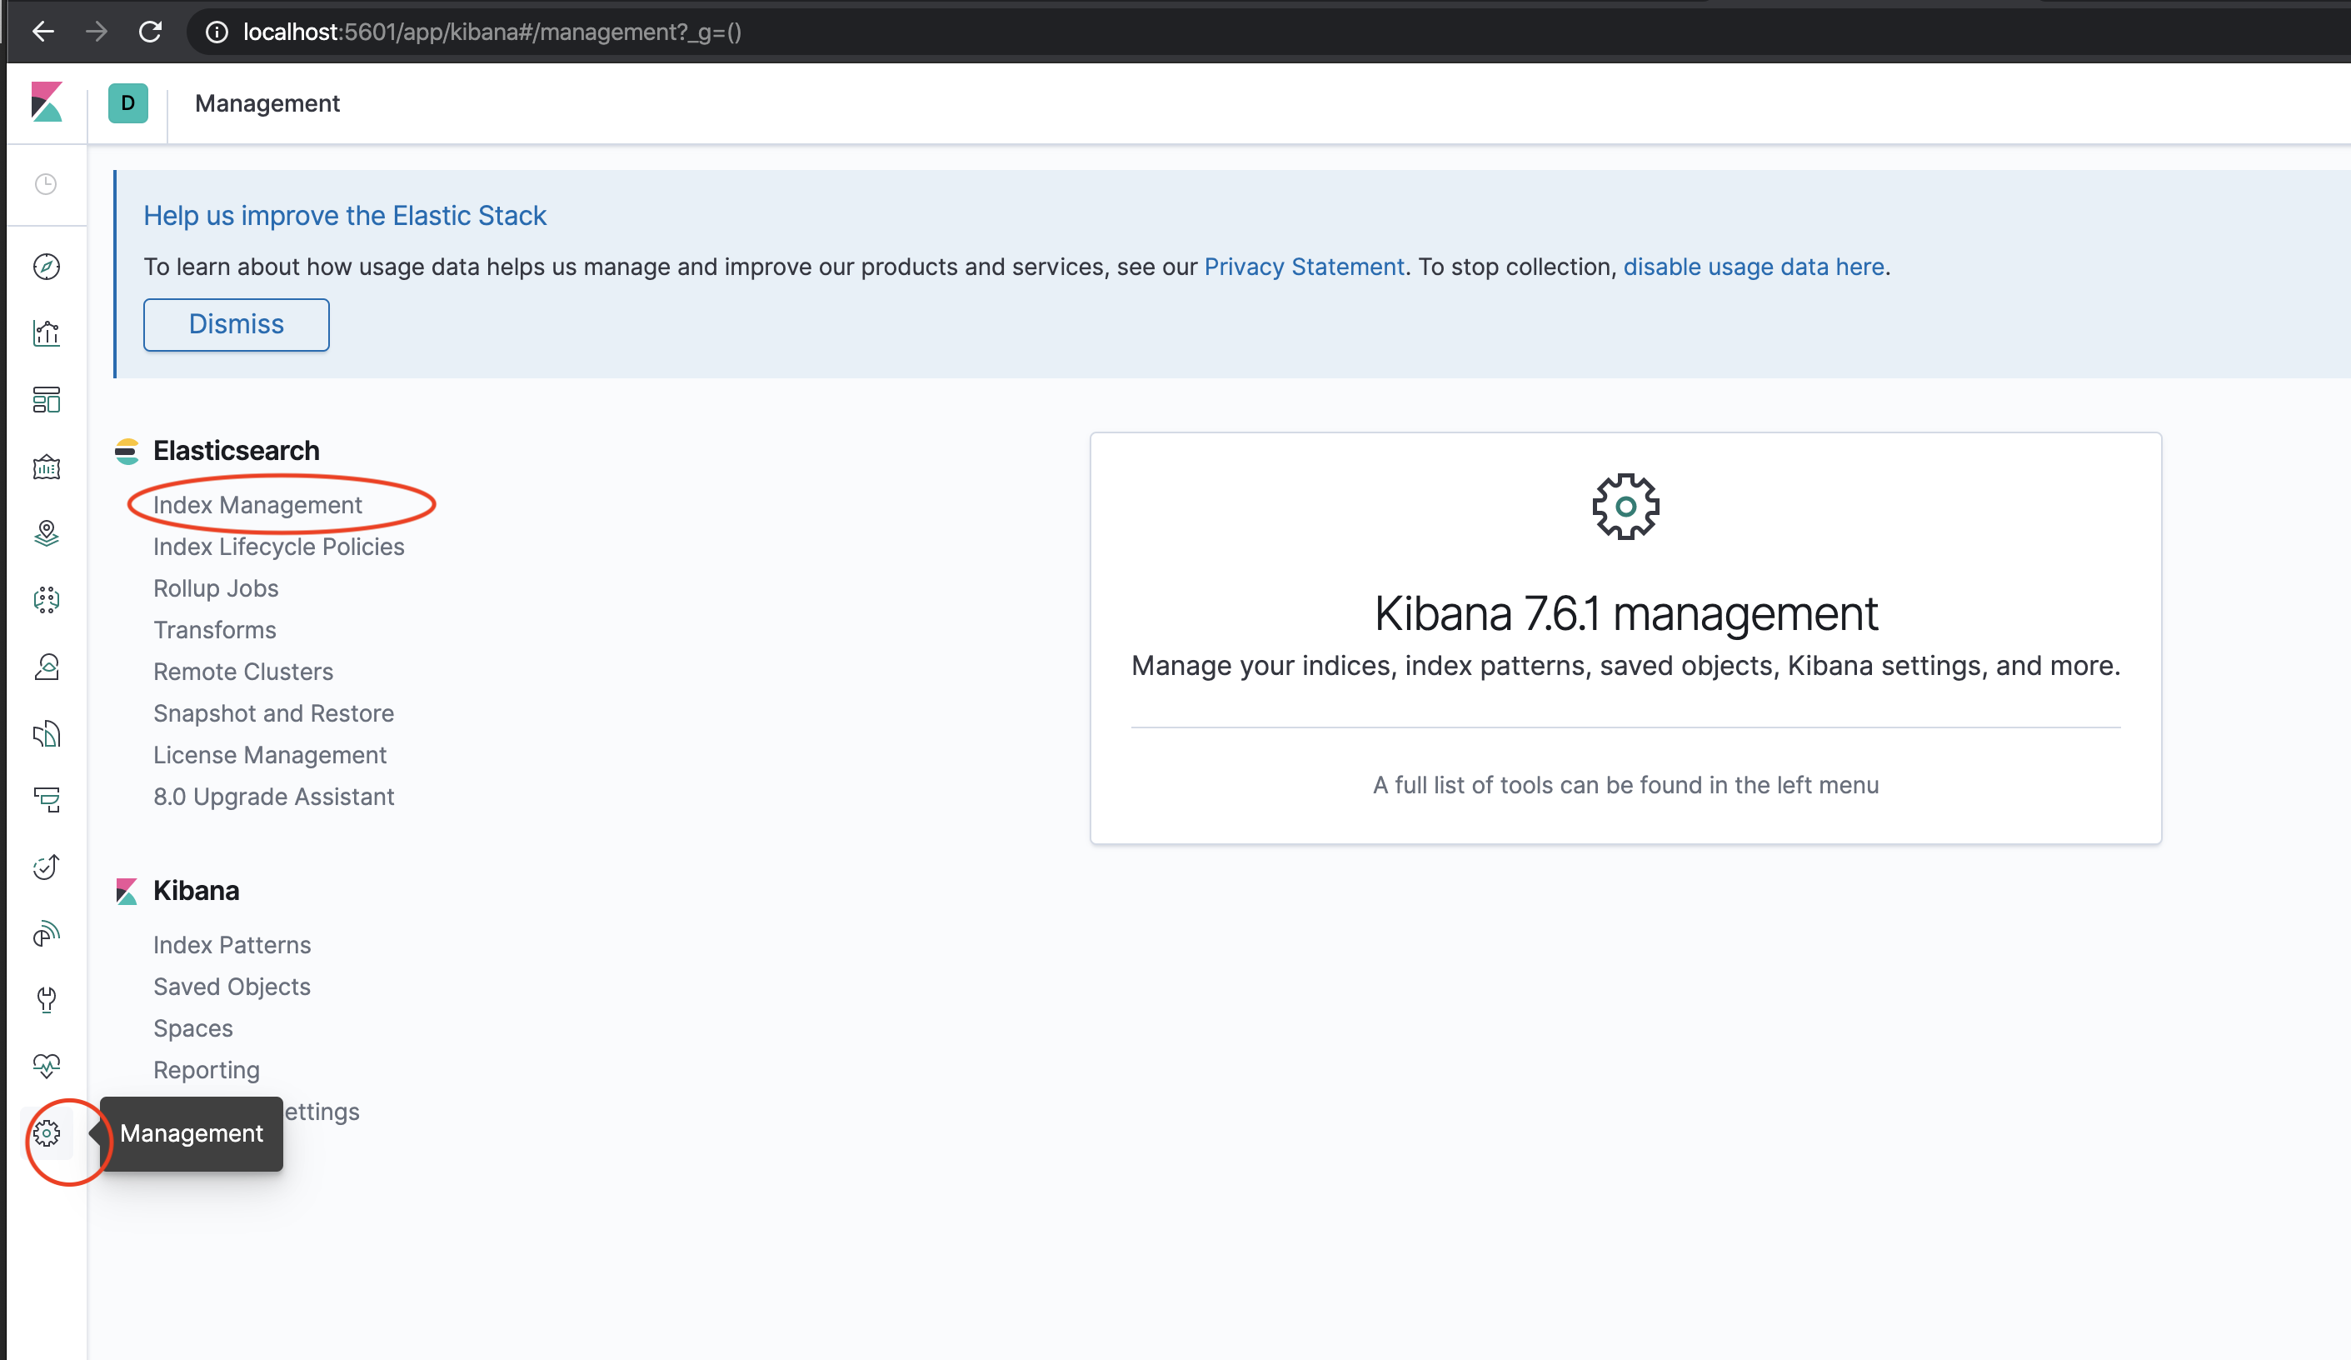Open Saved Objects under Kibana

click(x=232, y=987)
